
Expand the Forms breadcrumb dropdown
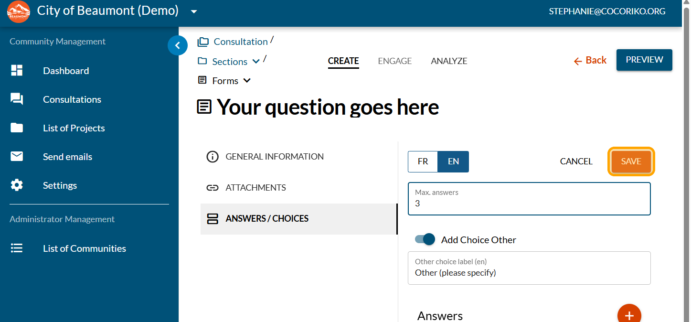pos(247,81)
